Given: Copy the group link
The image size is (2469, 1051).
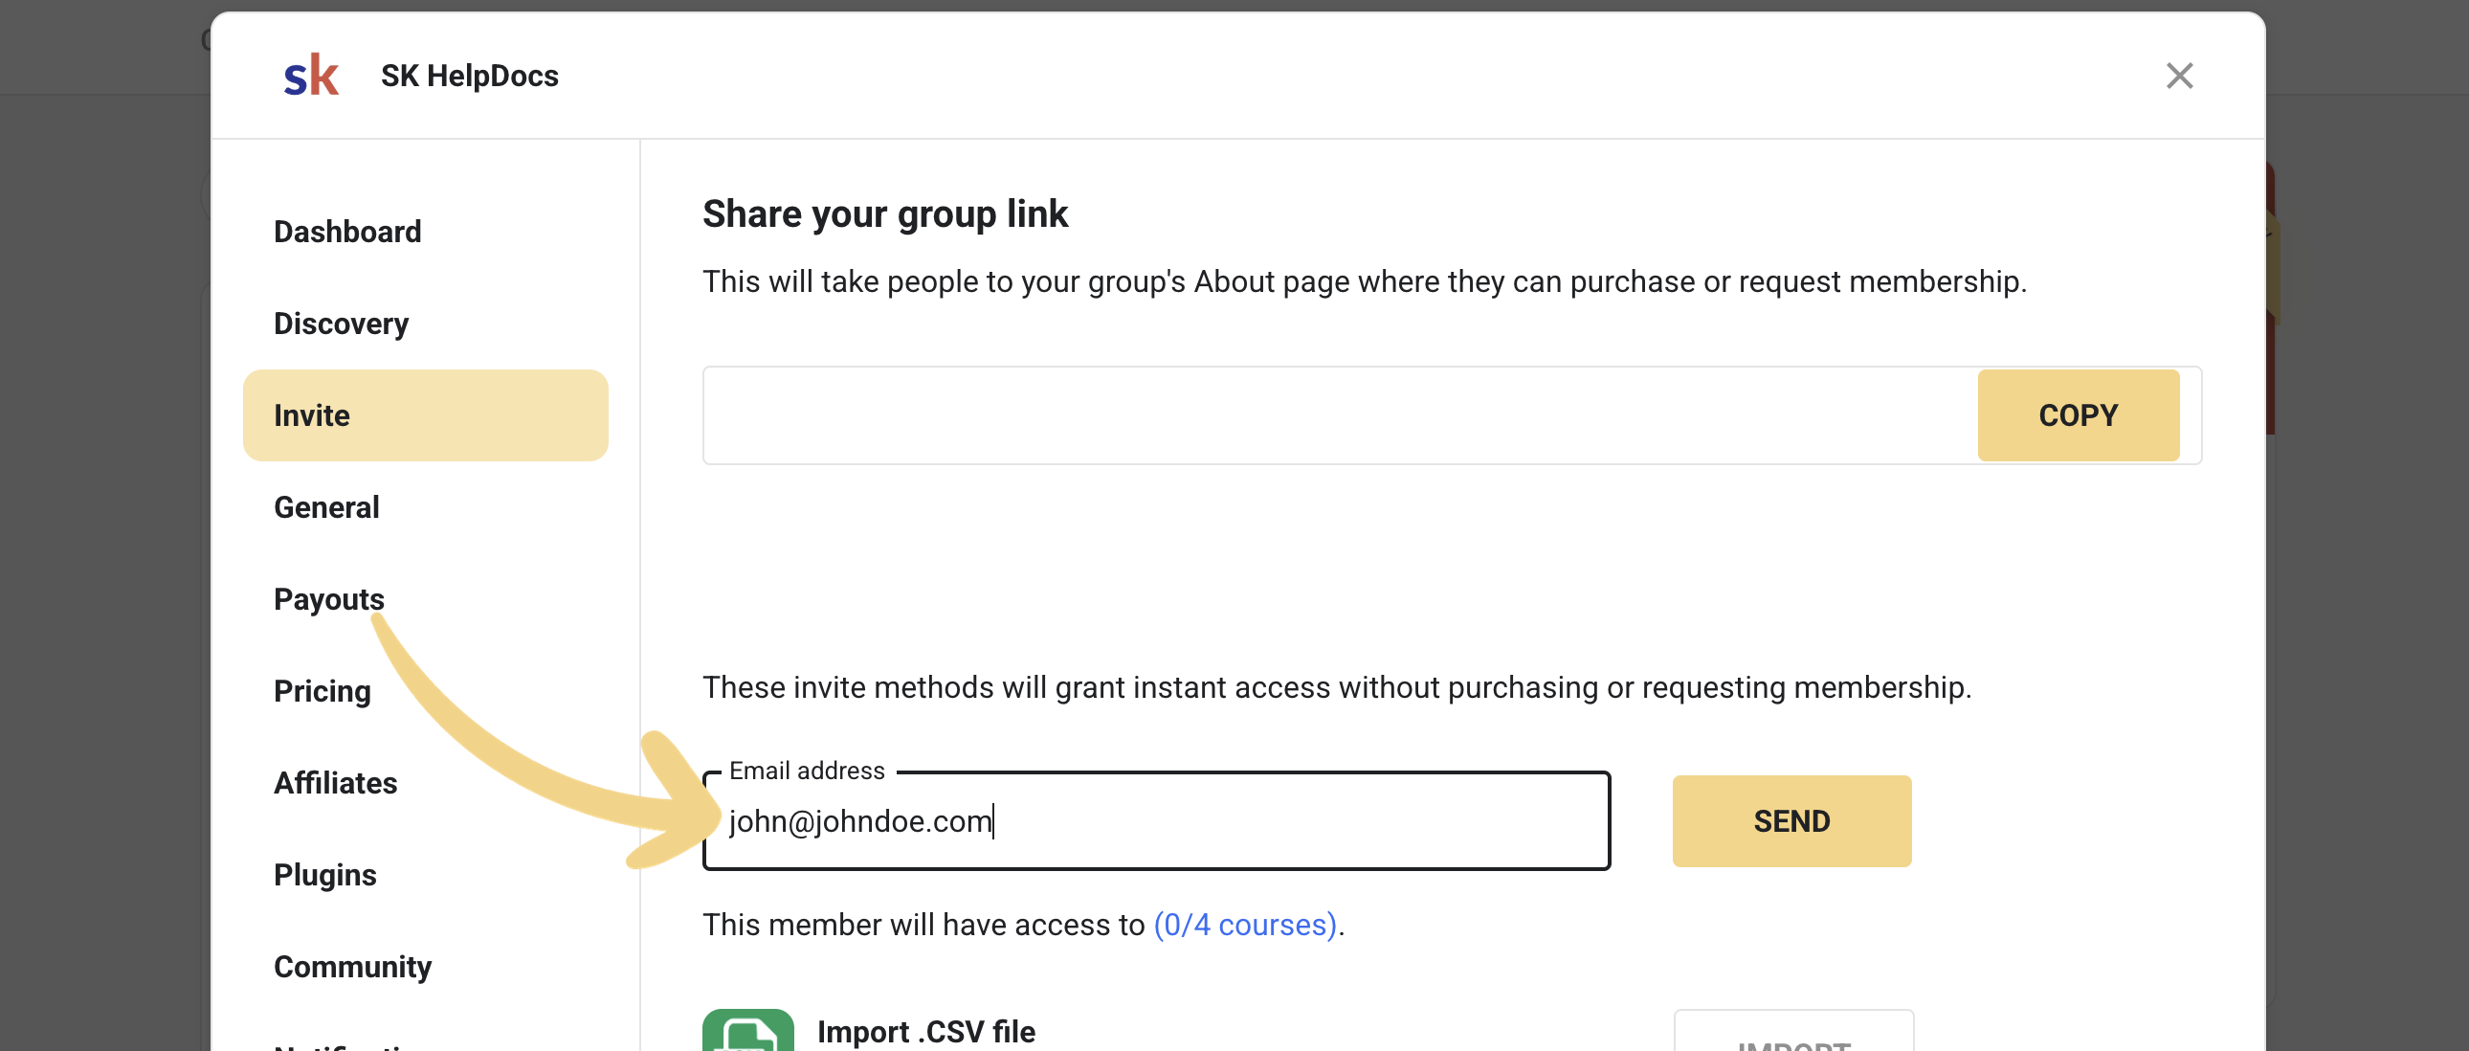Looking at the screenshot, I should 2078,415.
